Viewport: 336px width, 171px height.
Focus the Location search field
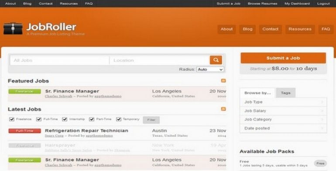(x=160, y=60)
